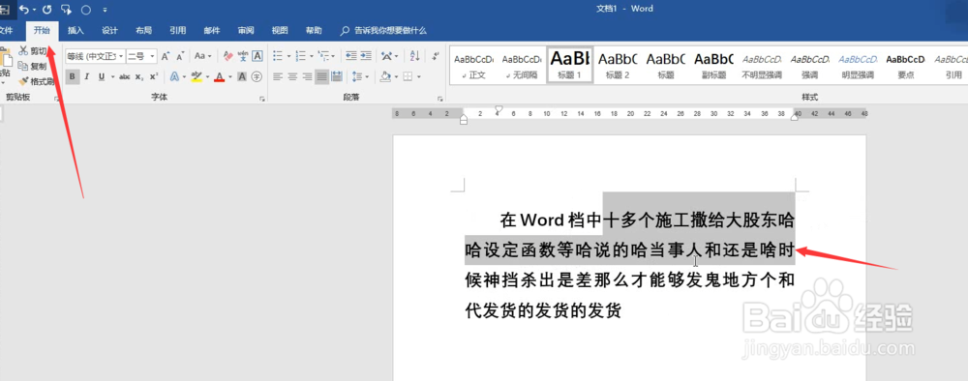Click the Sort A-Z icon
968x381 pixels.
(415, 56)
